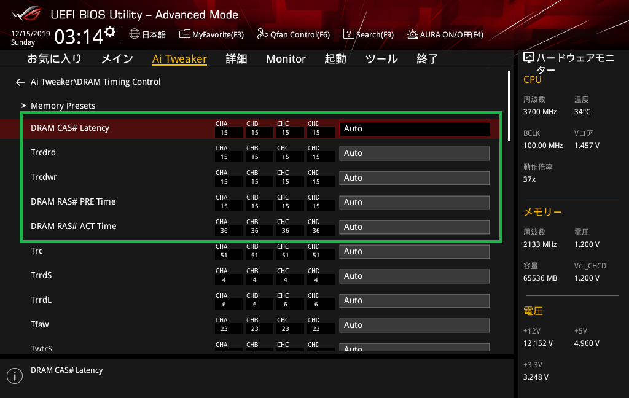
Task: Click the 03:14 clock display
Action: (x=79, y=37)
